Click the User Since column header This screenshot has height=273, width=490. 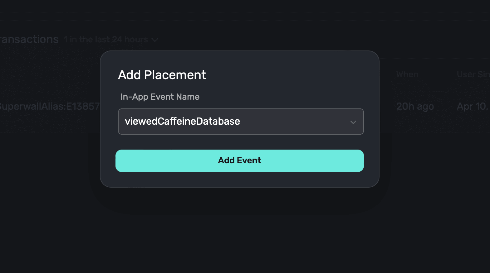pyautogui.click(x=473, y=74)
